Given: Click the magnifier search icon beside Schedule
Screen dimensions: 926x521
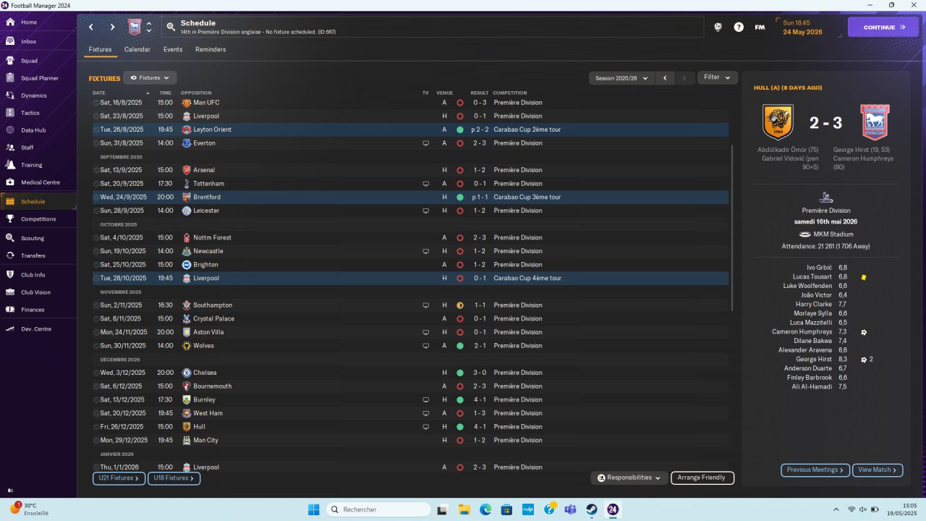Looking at the screenshot, I should click(x=171, y=27).
